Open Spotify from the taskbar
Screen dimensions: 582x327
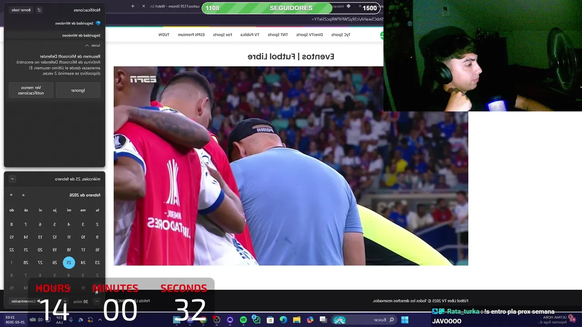243,320
